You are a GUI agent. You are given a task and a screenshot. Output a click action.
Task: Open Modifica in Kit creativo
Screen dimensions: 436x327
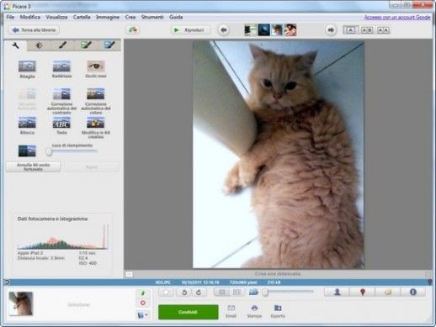pyautogui.click(x=96, y=128)
